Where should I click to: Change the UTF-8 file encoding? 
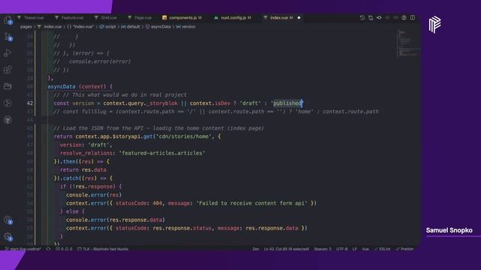342,249
